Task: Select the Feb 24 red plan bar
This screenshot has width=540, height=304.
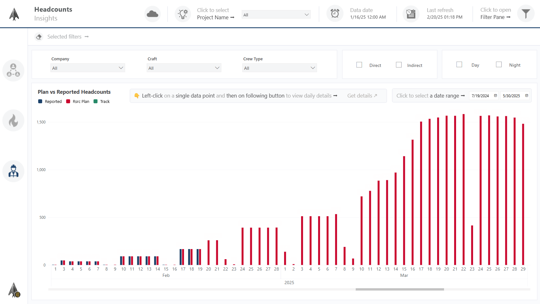Action: pyautogui.click(x=243, y=246)
